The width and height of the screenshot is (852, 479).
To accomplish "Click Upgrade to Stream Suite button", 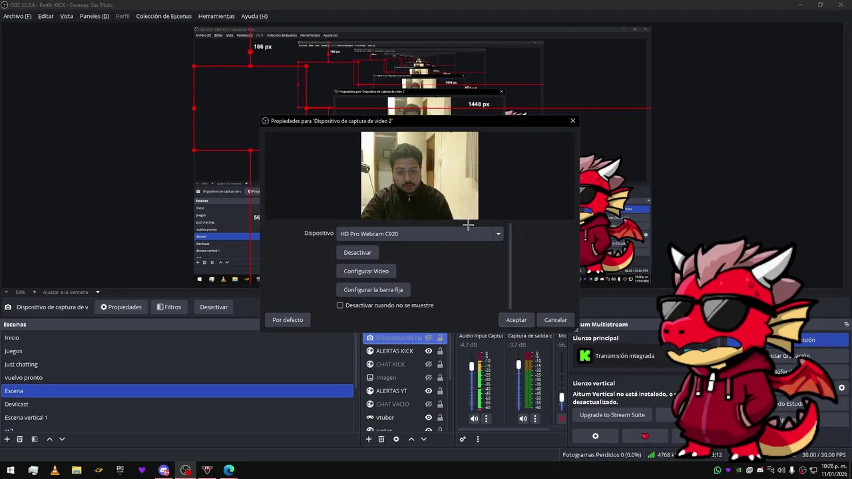I will click(x=612, y=415).
